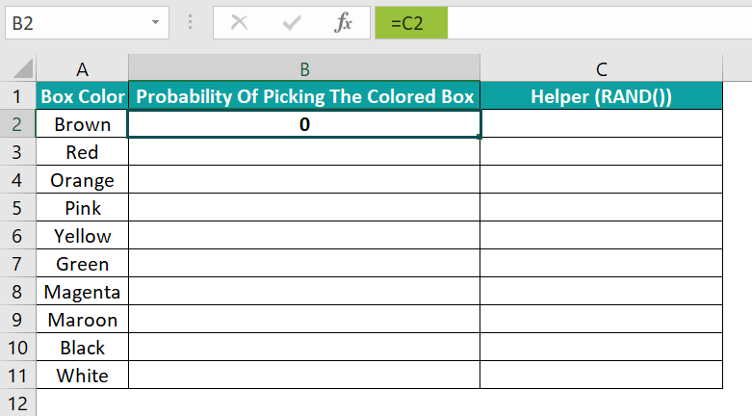Select cell C7 in the Green row
Viewport: 752px width, 416px height.
tap(602, 263)
